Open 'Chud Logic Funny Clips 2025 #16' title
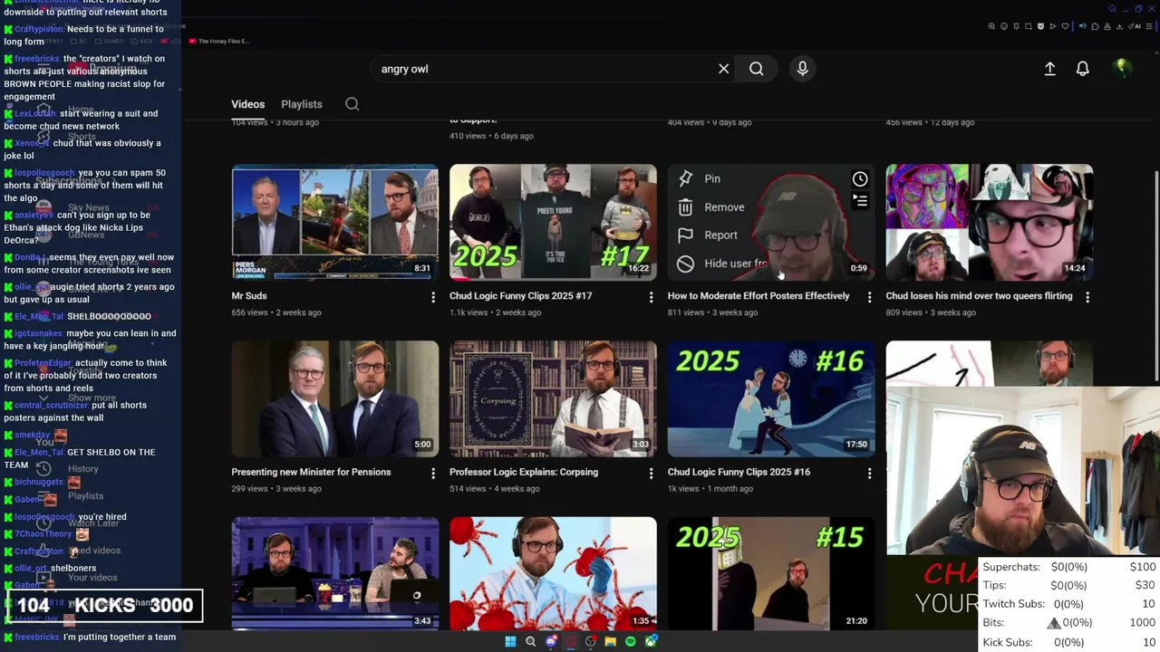Viewport: 1160px width, 652px height. point(739,472)
